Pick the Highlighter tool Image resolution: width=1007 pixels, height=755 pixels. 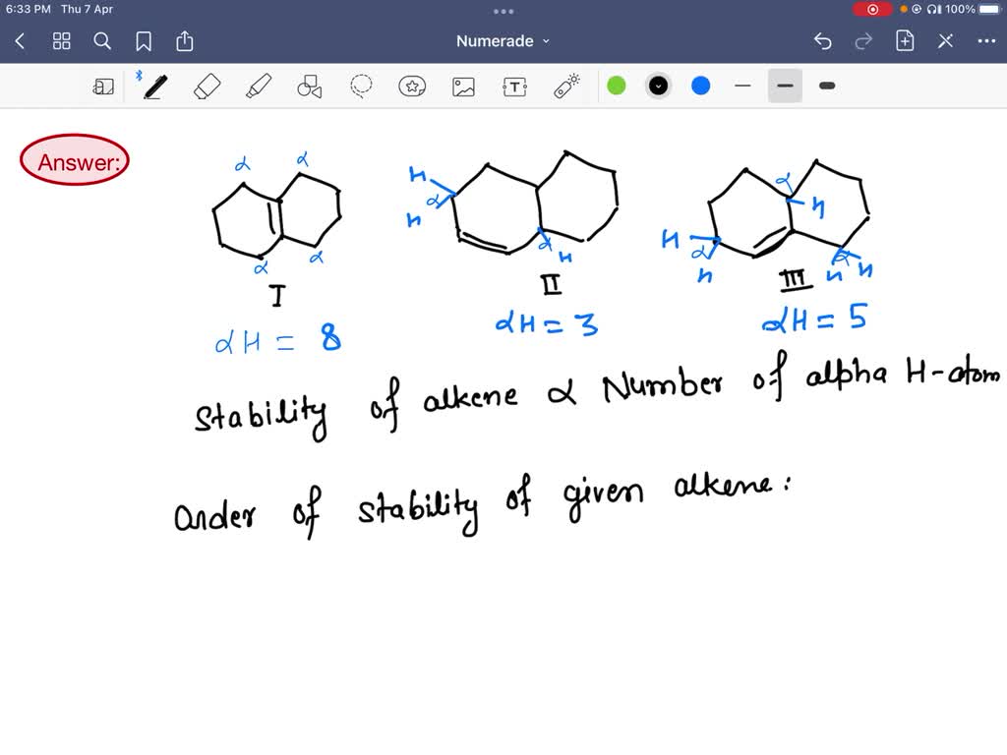[258, 86]
